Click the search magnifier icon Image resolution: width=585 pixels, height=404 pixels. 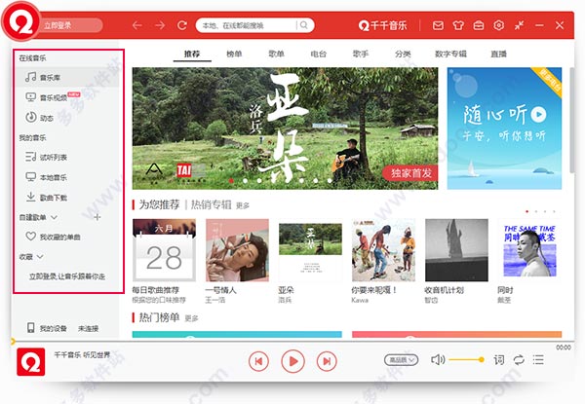click(305, 24)
